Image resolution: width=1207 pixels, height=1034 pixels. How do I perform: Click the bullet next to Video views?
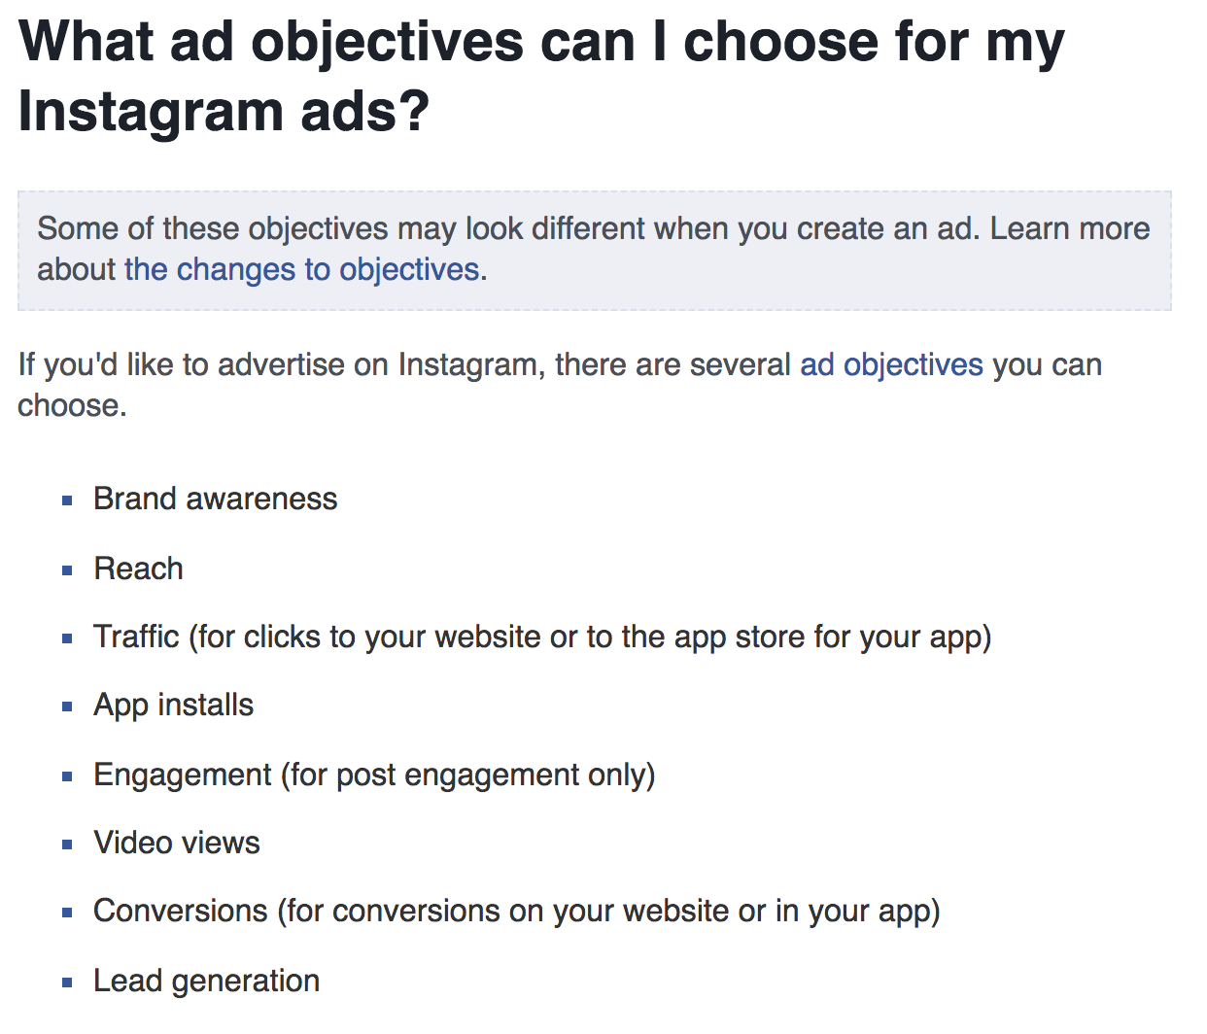tap(67, 844)
